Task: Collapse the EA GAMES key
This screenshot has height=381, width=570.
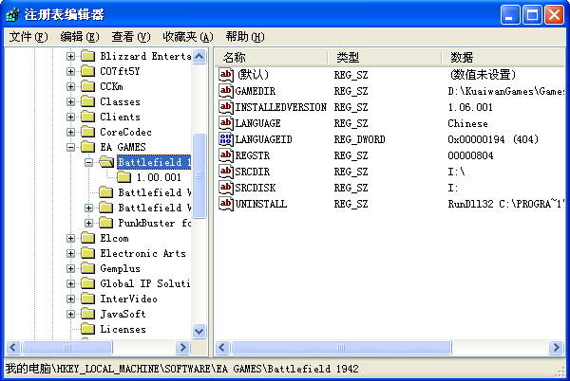Action: [x=71, y=147]
